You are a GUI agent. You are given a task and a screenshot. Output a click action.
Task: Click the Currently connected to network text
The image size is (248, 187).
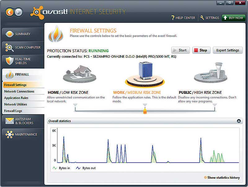[112, 56]
